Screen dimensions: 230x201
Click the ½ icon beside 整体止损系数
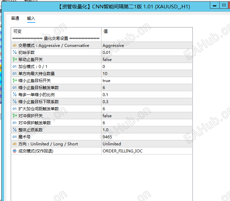click(14, 130)
